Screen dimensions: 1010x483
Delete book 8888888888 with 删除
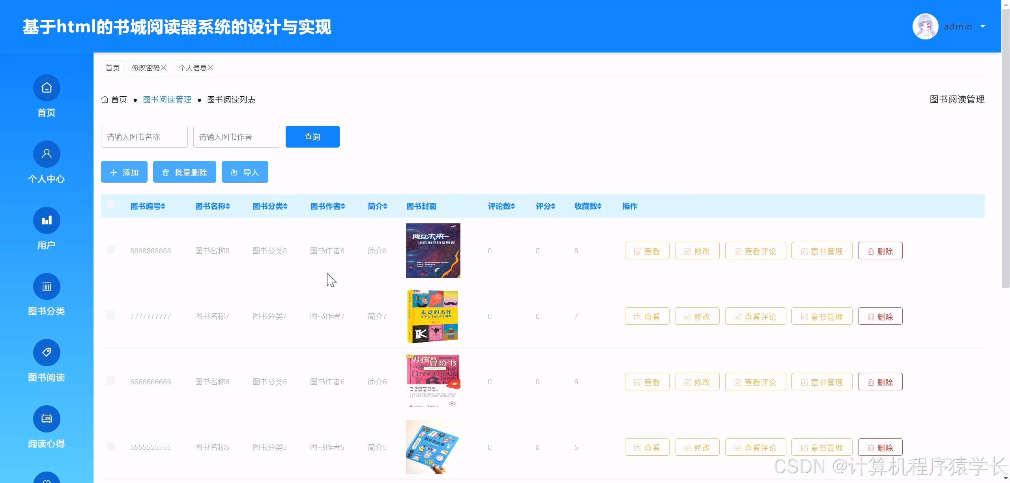coord(880,251)
